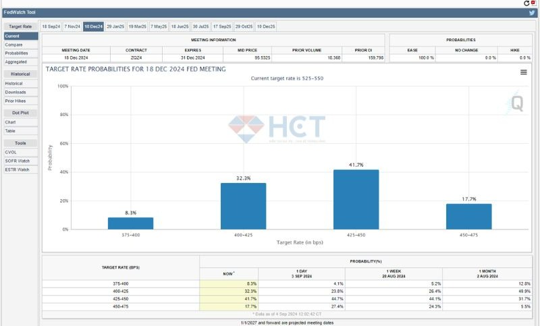Open the CVOL tool link
This screenshot has width=540, height=326.
click(21, 152)
